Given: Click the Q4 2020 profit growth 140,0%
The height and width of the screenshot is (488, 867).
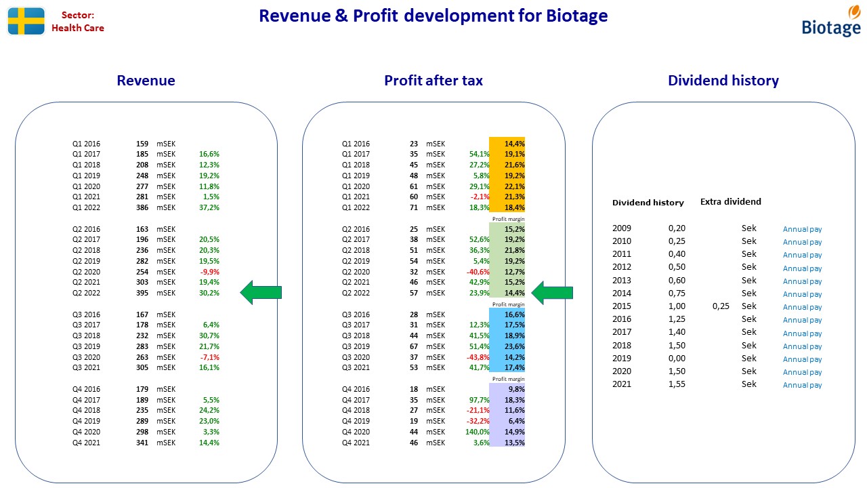Looking at the screenshot, I should 477,432.
